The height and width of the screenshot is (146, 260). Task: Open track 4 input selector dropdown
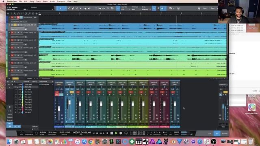point(17,44)
